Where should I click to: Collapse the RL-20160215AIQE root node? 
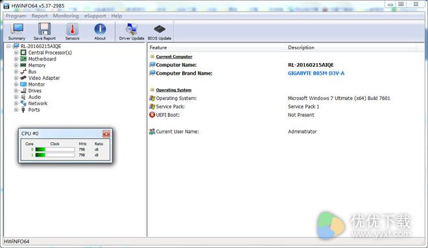pyautogui.click(x=8, y=46)
